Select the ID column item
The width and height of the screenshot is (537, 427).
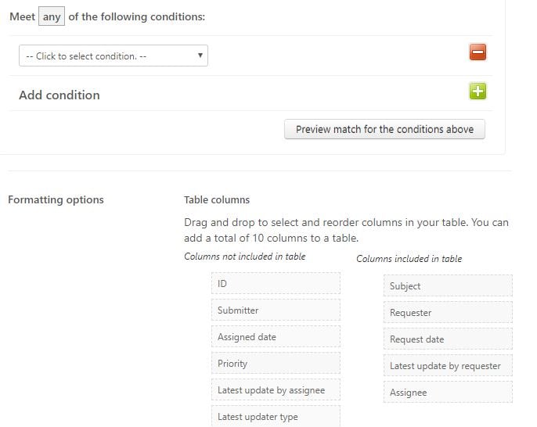coord(276,283)
